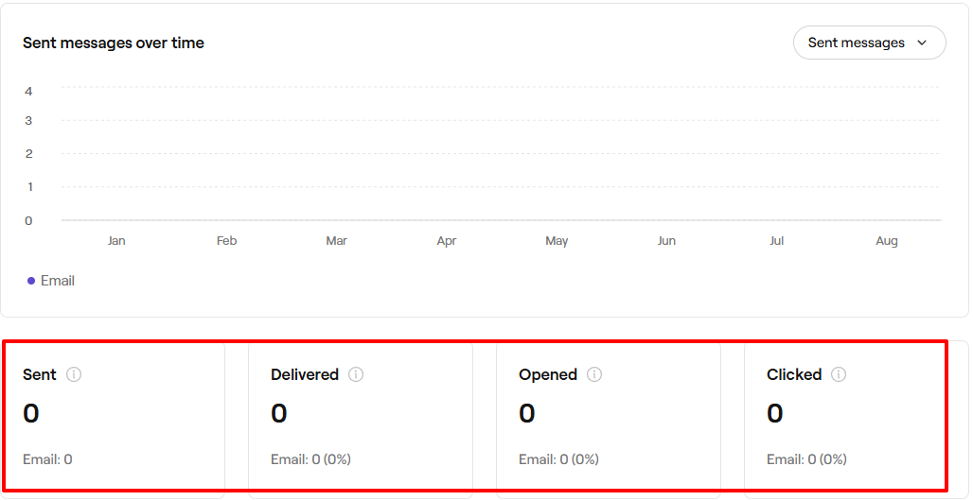
Task: Show info tooltip icon for Opened
Action: tap(594, 374)
